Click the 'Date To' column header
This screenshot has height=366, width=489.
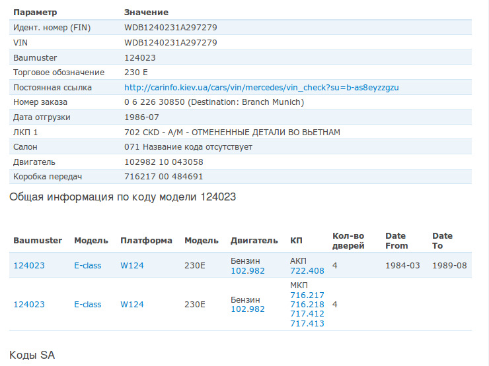coord(442,241)
